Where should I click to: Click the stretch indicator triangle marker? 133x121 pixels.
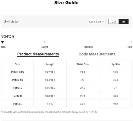[x=2, y=42]
